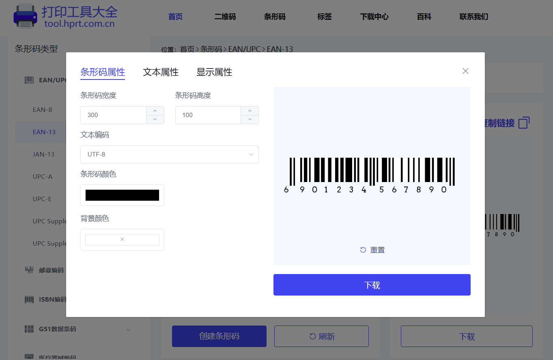Switch to the 显示属性 tab
Screen dimensions: 553x360
click(214, 72)
